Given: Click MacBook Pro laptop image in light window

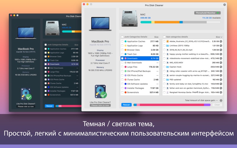Looking at the screenshot, I should tap(100, 24).
